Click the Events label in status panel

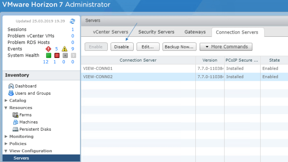(x=15, y=49)
